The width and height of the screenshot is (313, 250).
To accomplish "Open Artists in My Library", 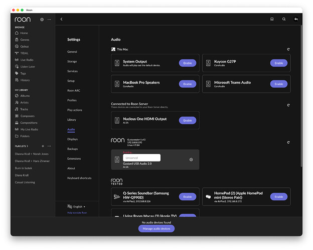I will pyautogui.click(x=22, y=102).
